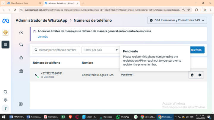Show hidden system tray icons
The height and width of the screenshot is (120, 214).
click(x=176, y=117)
